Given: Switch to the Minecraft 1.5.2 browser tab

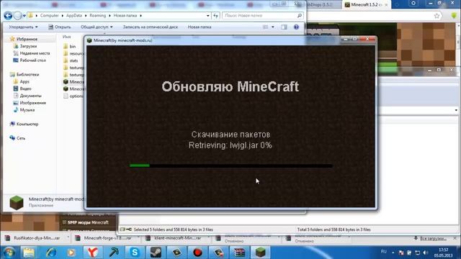Looking at the screenshot, I should pyautogui.click(x=367, y=5).
